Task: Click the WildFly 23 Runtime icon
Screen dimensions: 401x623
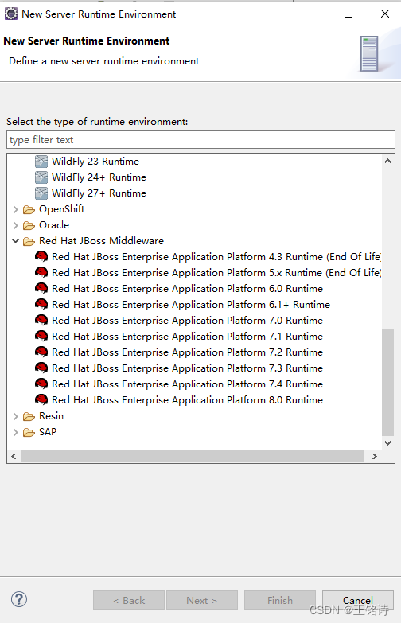Action: pos(41,162)
